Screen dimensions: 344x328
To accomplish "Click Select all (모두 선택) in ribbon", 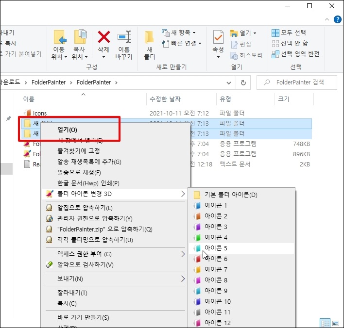I will (289, 33).
